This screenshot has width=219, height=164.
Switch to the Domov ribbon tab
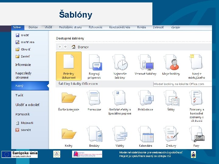tap(33, 27)
